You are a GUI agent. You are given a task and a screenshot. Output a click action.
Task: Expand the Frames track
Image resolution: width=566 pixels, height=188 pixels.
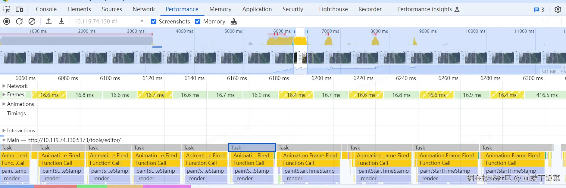pyautogui.click(x=4, y=94)
